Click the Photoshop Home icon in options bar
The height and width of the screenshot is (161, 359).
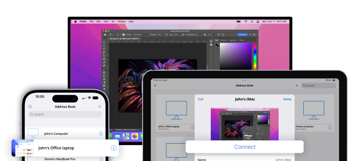point(105,35)
